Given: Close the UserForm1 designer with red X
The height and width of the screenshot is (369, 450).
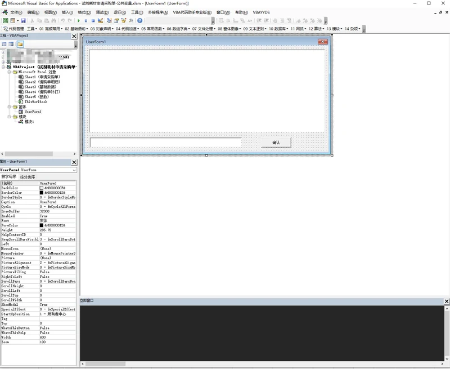Looking at the screenshot, I should [323, 42].
